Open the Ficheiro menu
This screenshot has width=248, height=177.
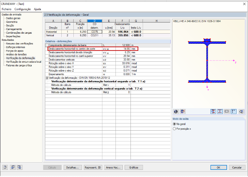coord(7,9)
